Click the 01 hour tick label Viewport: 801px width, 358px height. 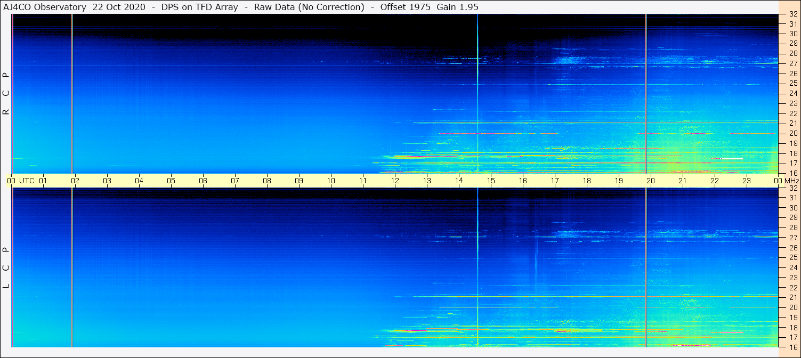43,181
